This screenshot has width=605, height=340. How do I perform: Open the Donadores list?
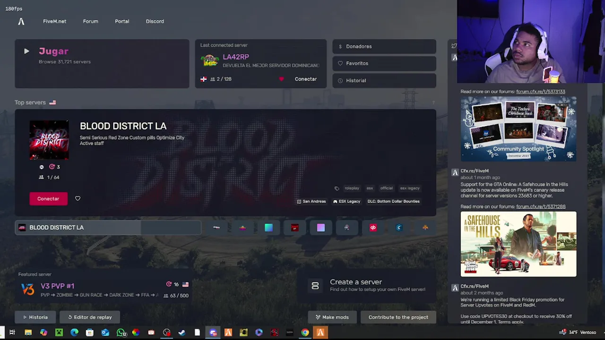tap(384, 46)
